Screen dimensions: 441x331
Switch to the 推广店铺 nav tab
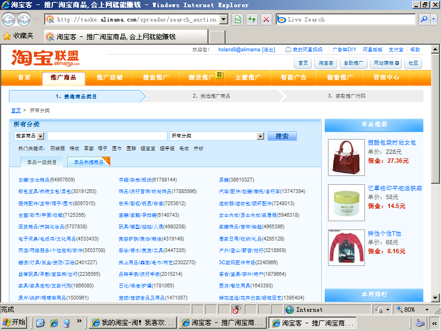pyautogui.click(x=109, y=77)
